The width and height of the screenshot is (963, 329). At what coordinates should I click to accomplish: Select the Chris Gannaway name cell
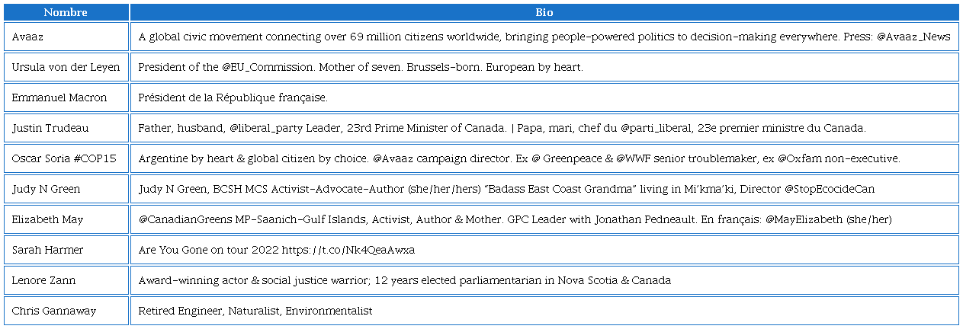[66, 311]
